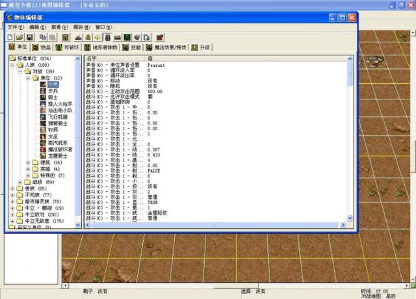The height and width of the screenshot is (299, 416).
Task: Open the 升级 tab
Action: pyautogui.click(x=201, y=47)
